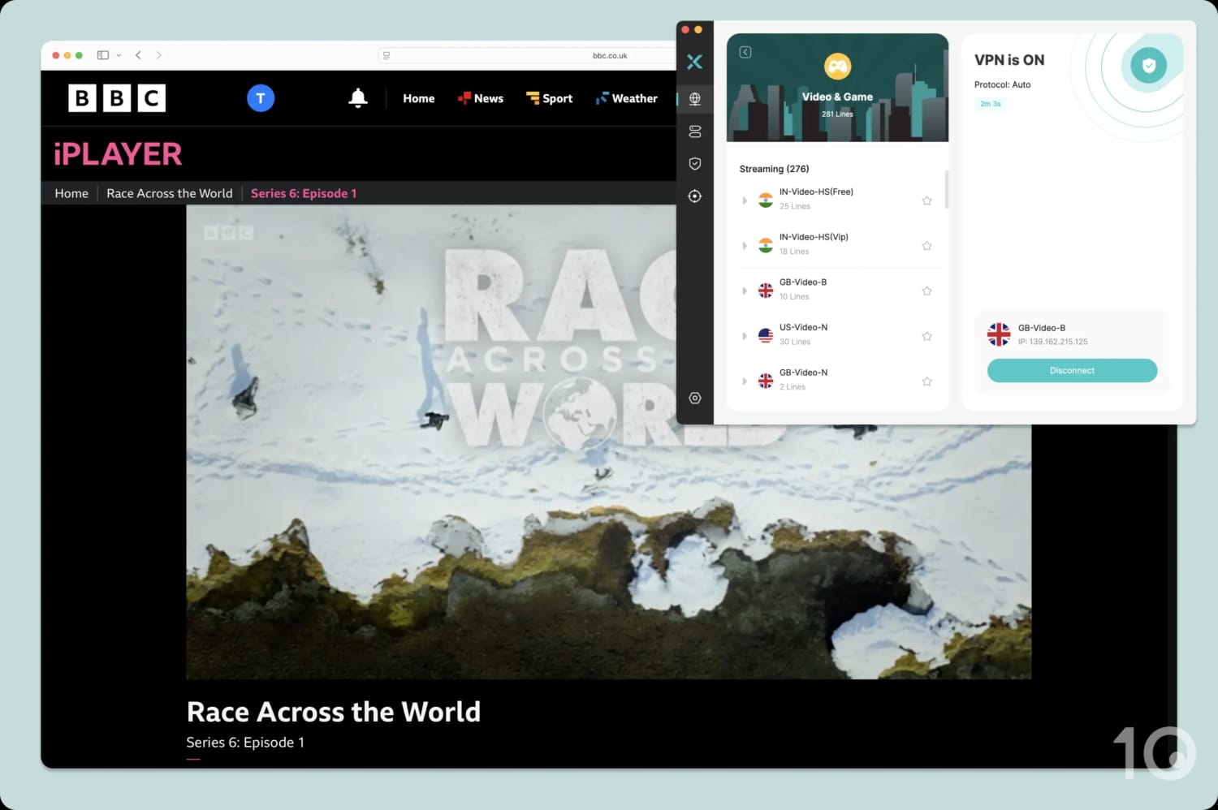Image resolution: width=1218 pixels, height=810 pixels.
Task: Click IP: 139.162.215.125 text
Action: click(1053, 342)
